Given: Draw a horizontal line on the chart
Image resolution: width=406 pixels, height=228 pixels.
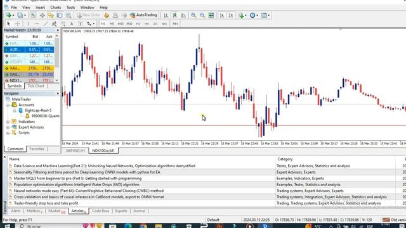Looking at the screenshot, I should (37, 24).
